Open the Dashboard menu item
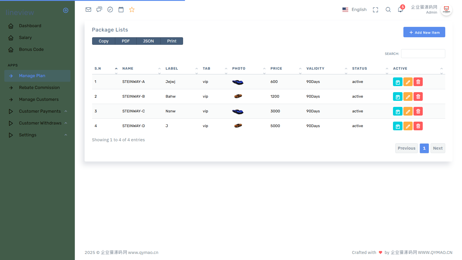This screenshot has height=260, width=462. point(30,26)
